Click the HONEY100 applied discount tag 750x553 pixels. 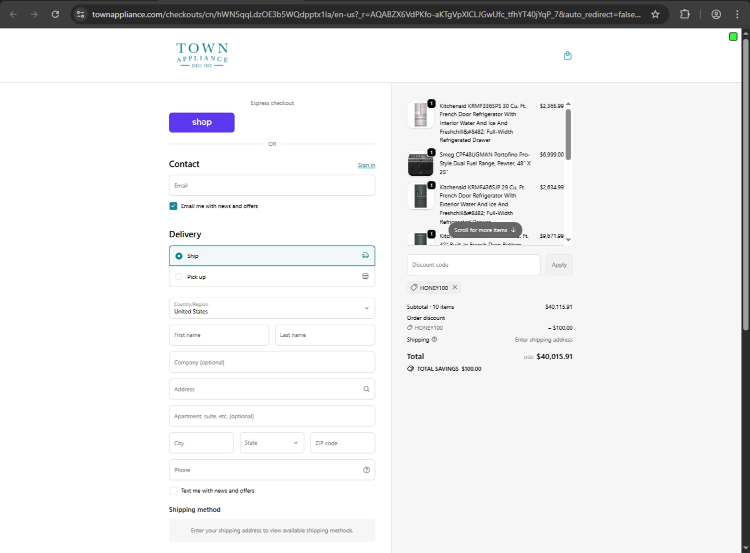434,288
